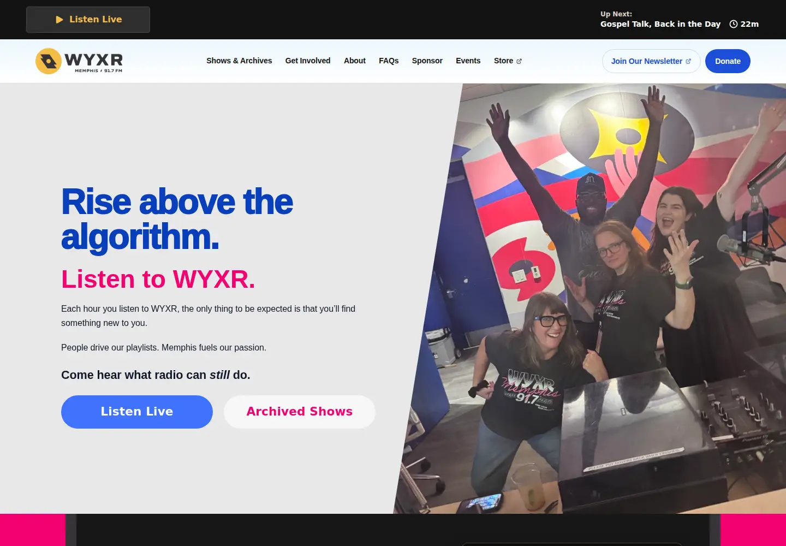The image size is (786, 546).
Task: Open the Shows & Archives menu
Action: [x=239, y=61]
